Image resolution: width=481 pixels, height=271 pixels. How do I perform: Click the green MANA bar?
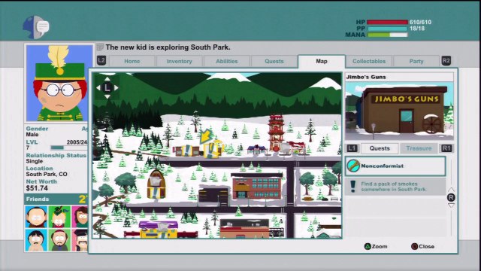tap(387, 35)
